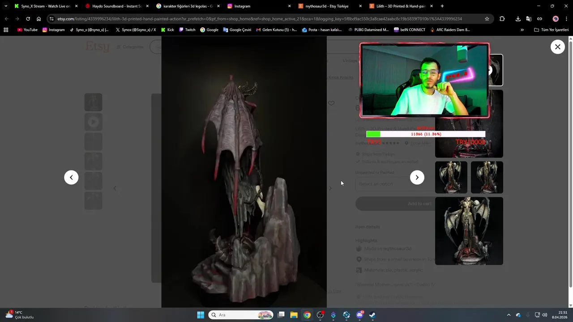This screenshot has width=573, height=322.
Task: Show the previous listing photo with left arrow
Action: point(71,178)
